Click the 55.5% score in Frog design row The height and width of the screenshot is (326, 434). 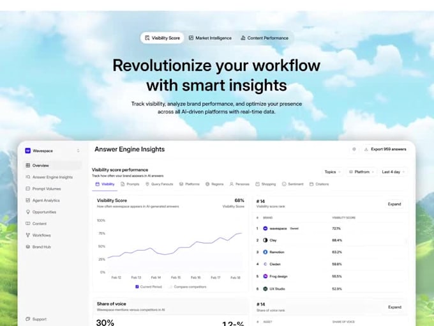tap(337, 276)
